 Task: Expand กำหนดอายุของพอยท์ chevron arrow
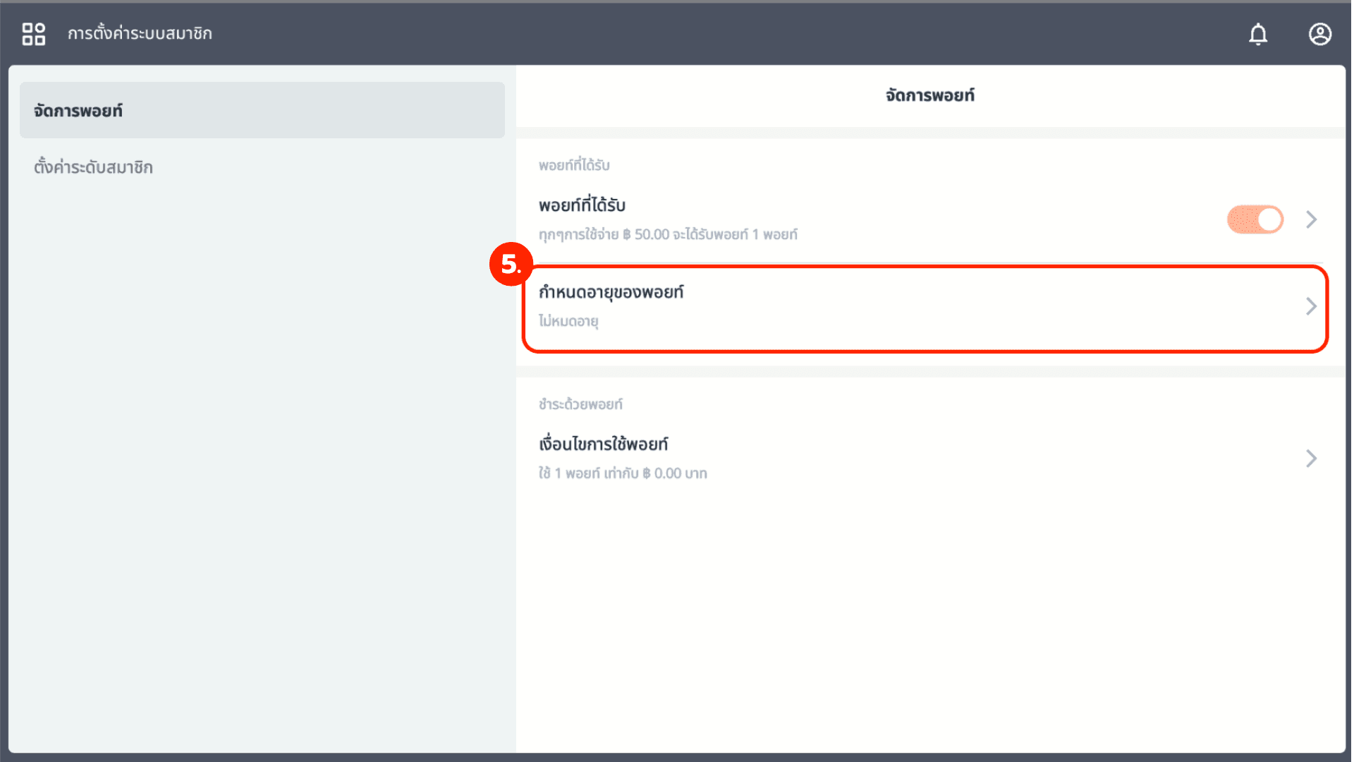[1311, 306]
